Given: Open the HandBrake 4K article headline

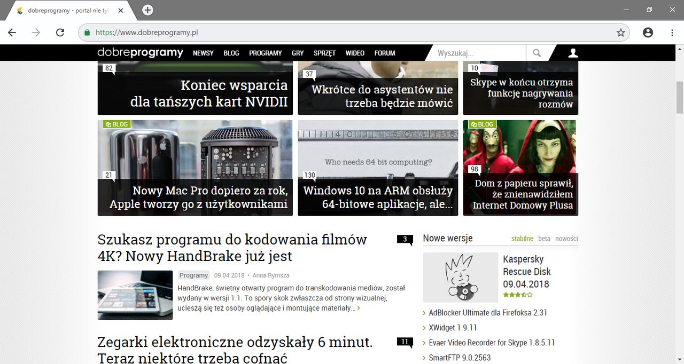Looking at the screenshot, I should pyautogui.click(x=232, y=248).
